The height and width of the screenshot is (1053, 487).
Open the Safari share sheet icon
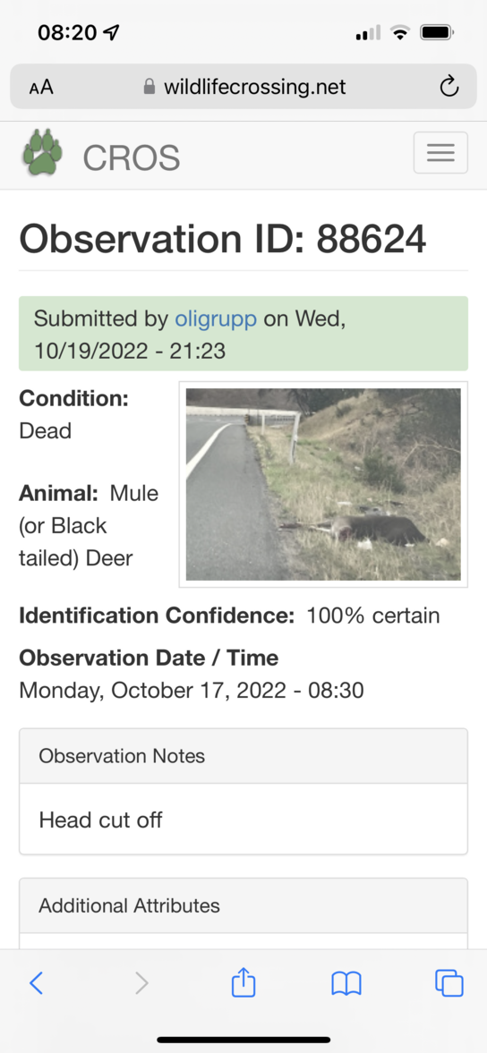click(243, 981)
